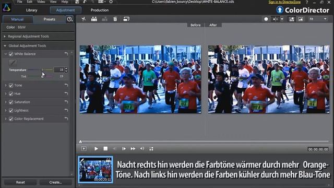Click the undo arrow icon
The width and height of the screenshot is (334, 188).
(x=85, y=2)
